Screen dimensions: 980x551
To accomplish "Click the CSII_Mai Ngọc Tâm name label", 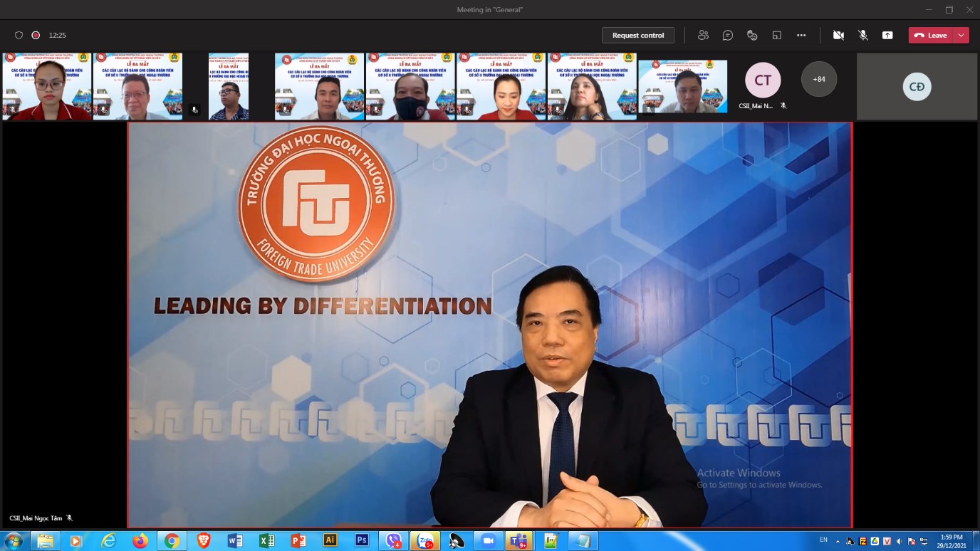I will [x=36, y=518].
